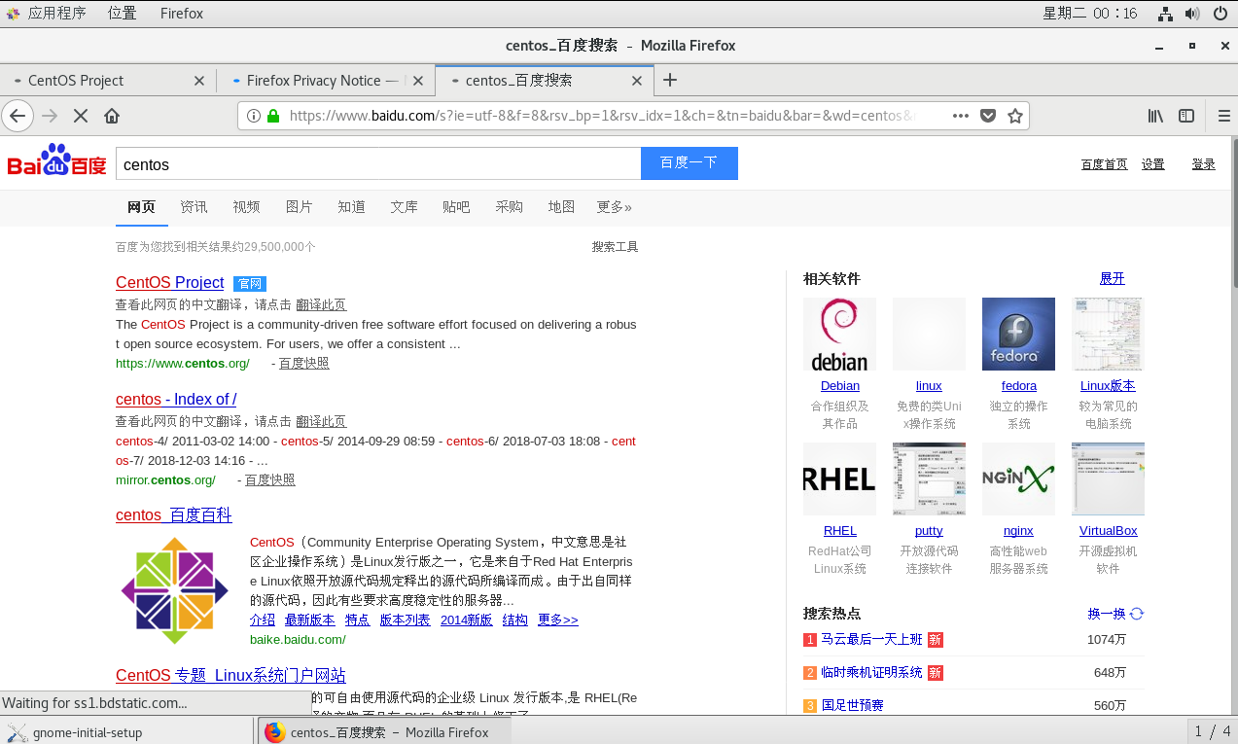This screenshot has width=1238, height=744.
Task: Open the power icon in top bar
Action: 1220,13
